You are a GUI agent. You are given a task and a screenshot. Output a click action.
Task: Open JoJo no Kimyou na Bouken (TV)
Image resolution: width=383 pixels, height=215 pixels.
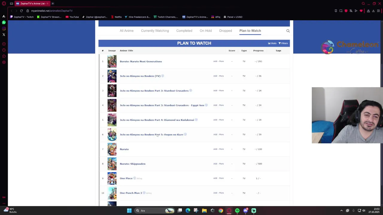pos(140,76)
